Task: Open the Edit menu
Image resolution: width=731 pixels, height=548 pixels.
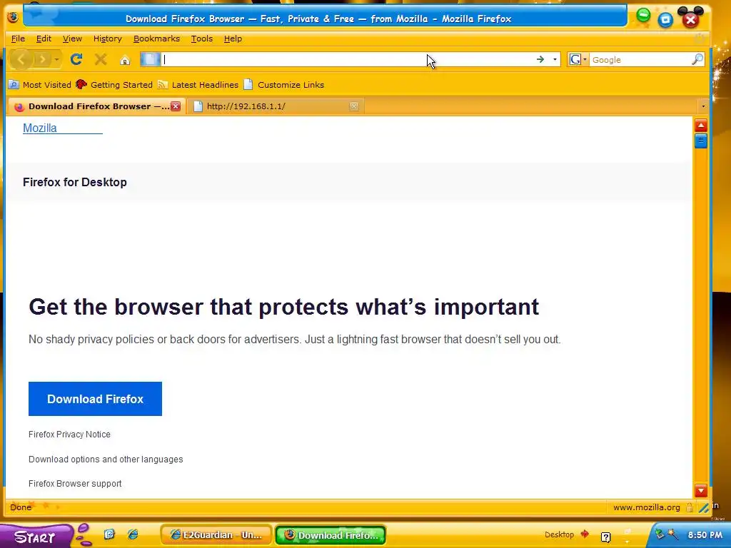Action: 44,39
